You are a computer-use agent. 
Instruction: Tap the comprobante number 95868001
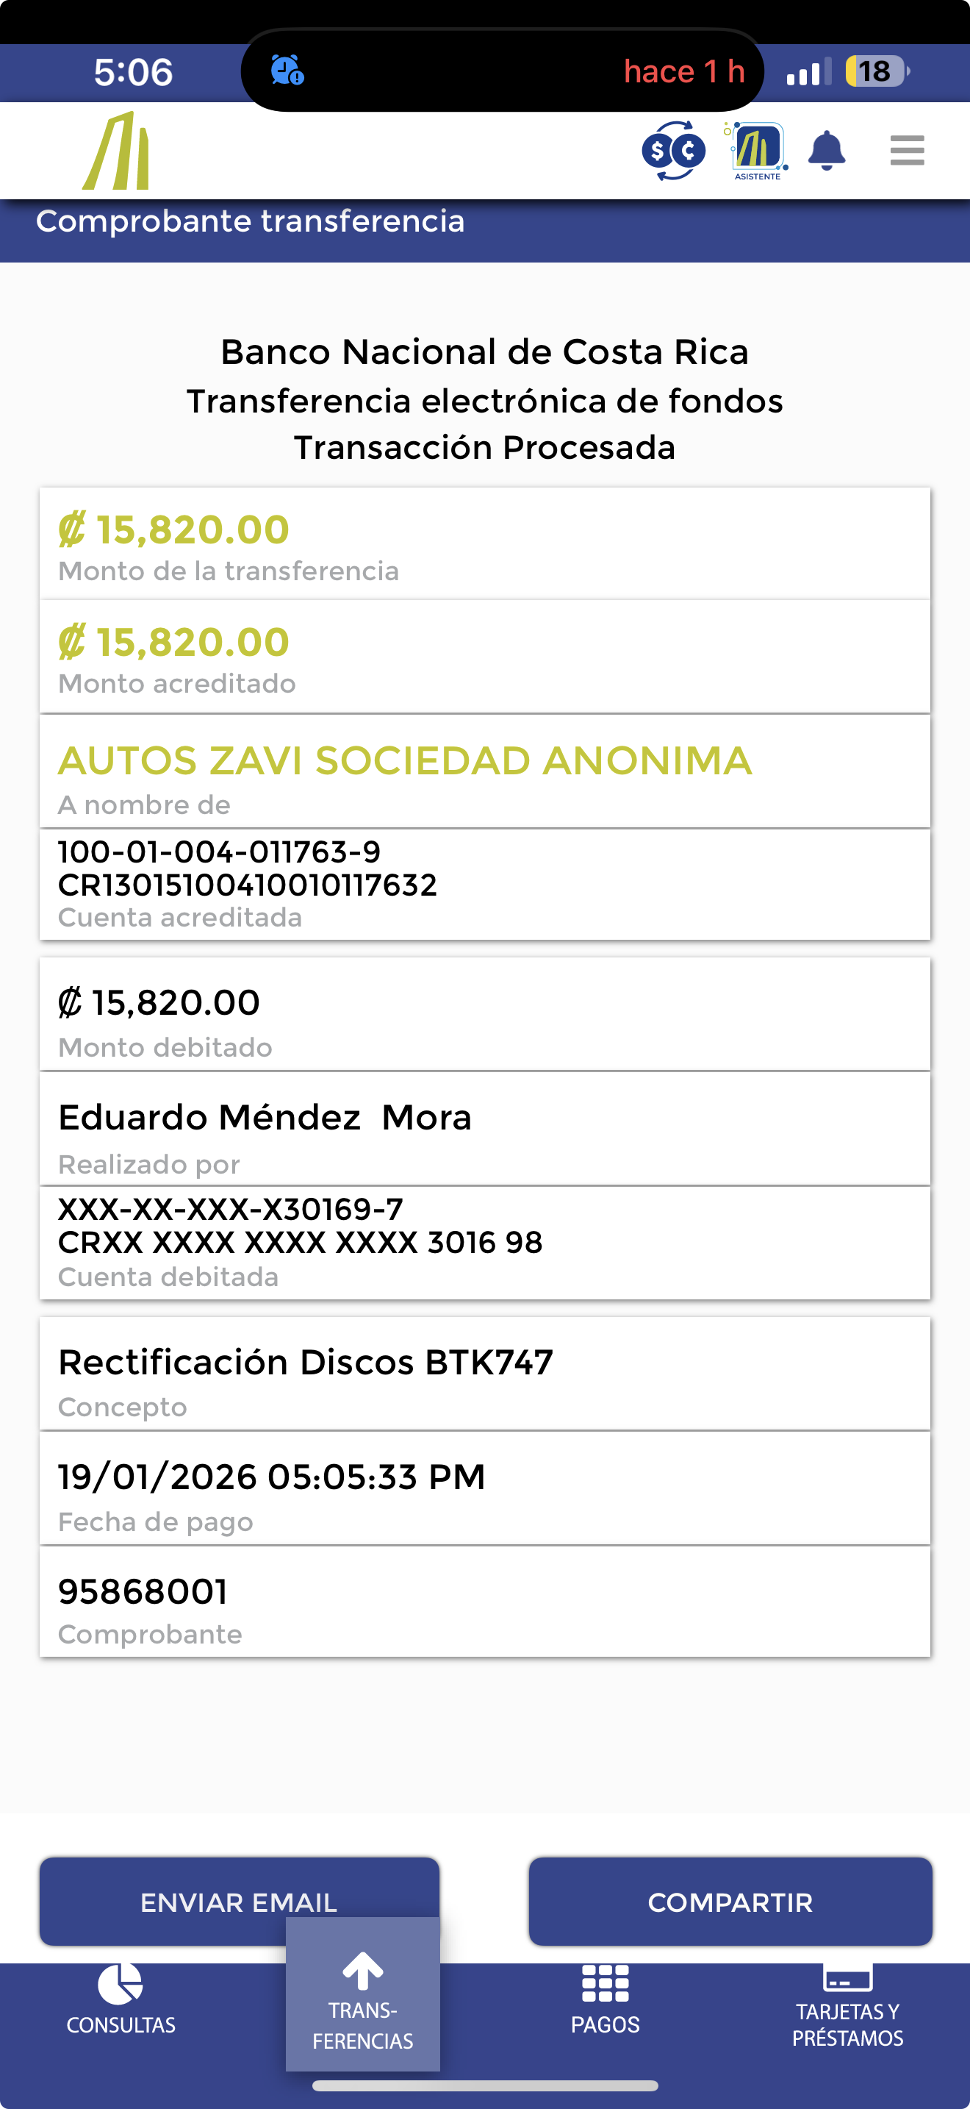pyautogui.click(x=143, y=1591)
